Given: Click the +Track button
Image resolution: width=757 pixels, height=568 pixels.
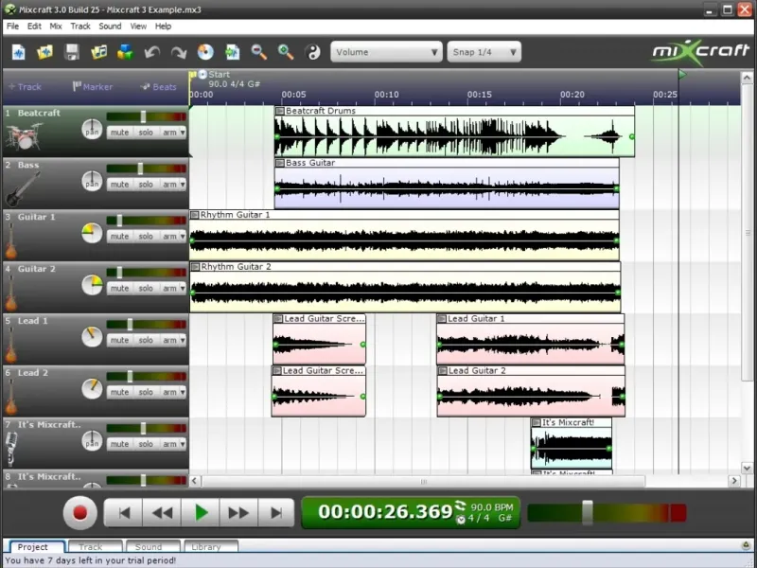Looking at the screenshot, I should (26, 87).
